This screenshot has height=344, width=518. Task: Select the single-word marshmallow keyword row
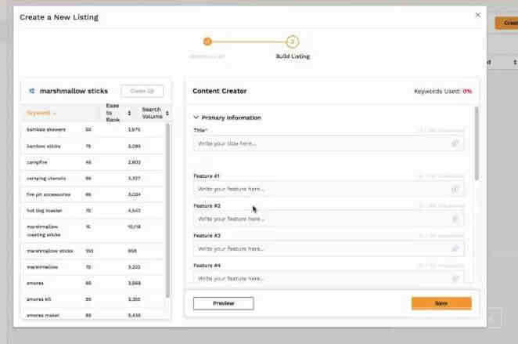(x=93, y=267)
